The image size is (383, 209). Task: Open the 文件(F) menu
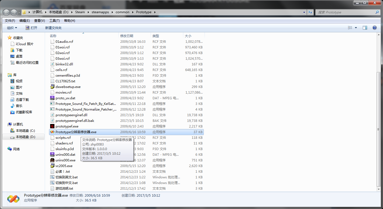pos(10,21)
